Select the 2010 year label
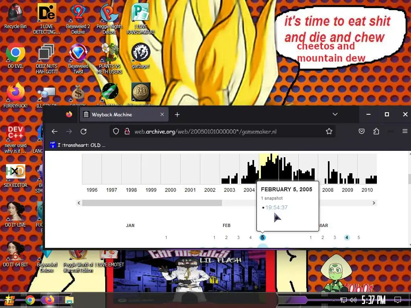 click(x=367, y=190)
